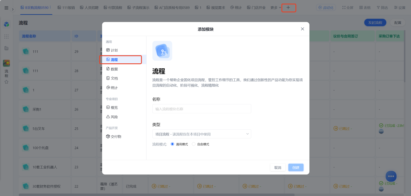The height and width of the screenshot is (196, 411).
Task: Click the green icon of row ID 28
Action: click(x=26, y=71)
